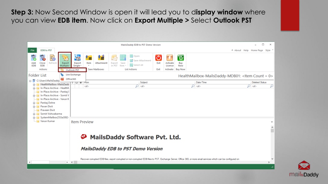
Task: Expand the In-Place Archive - Health node
Action: pos(34,88)
